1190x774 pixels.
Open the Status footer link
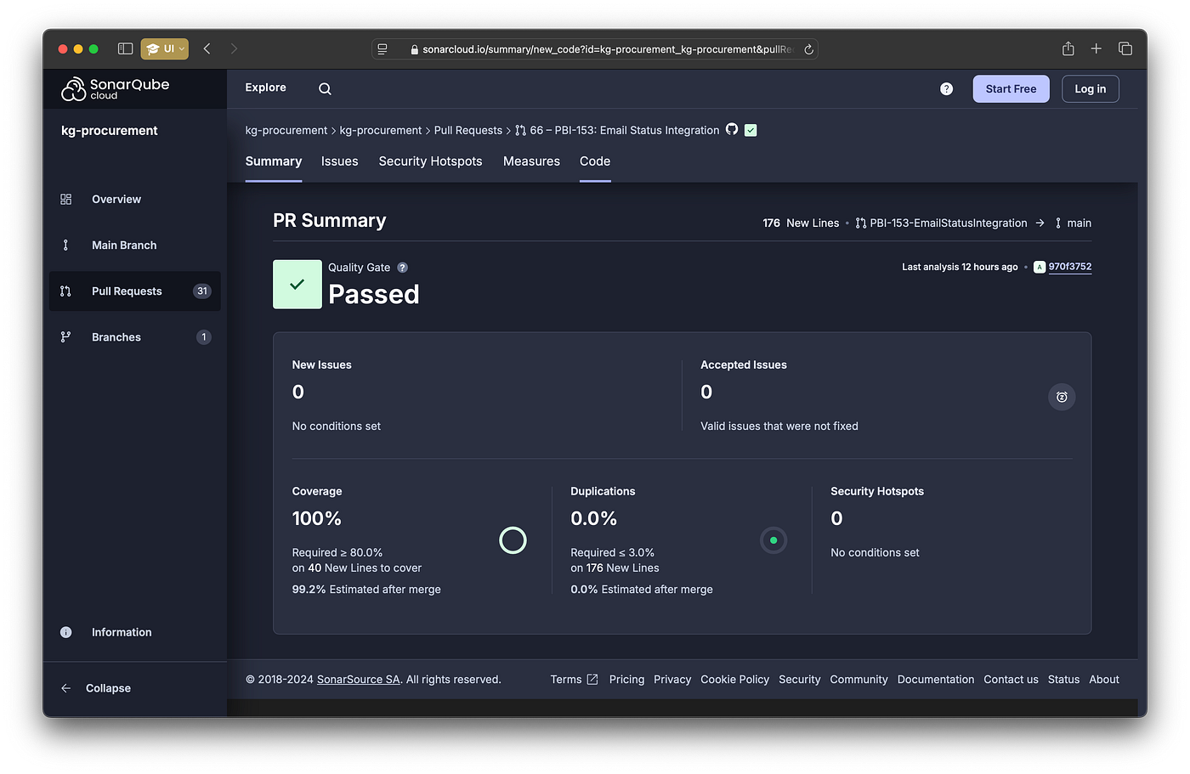tap(1063, 680)
